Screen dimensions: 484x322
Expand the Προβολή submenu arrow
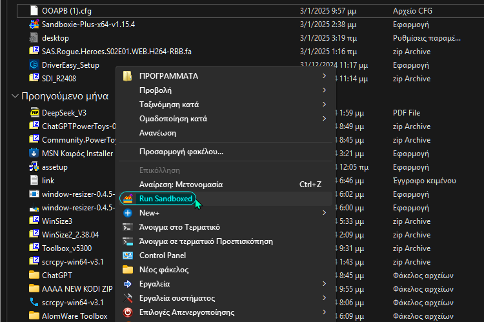(324, 90)
